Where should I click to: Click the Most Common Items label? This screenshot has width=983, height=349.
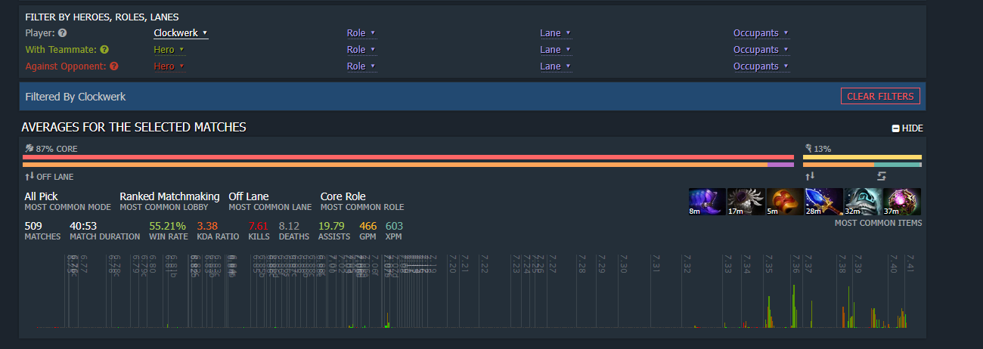[878, 224]
